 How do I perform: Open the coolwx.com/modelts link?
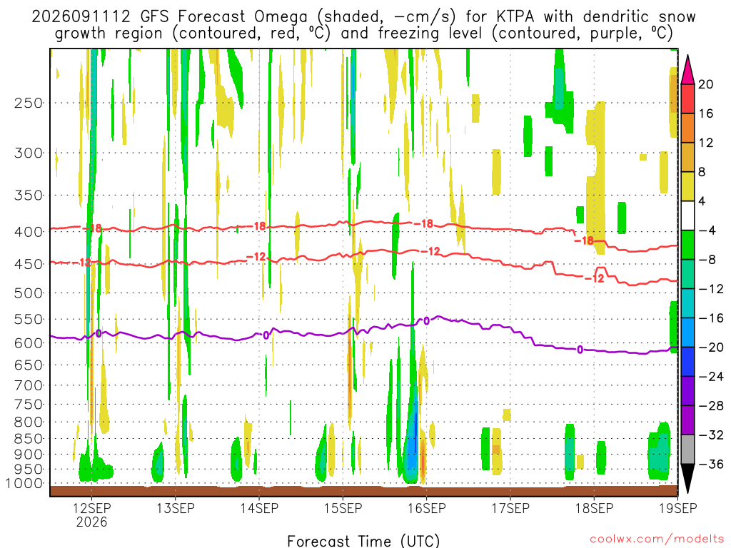click(657, 539)
